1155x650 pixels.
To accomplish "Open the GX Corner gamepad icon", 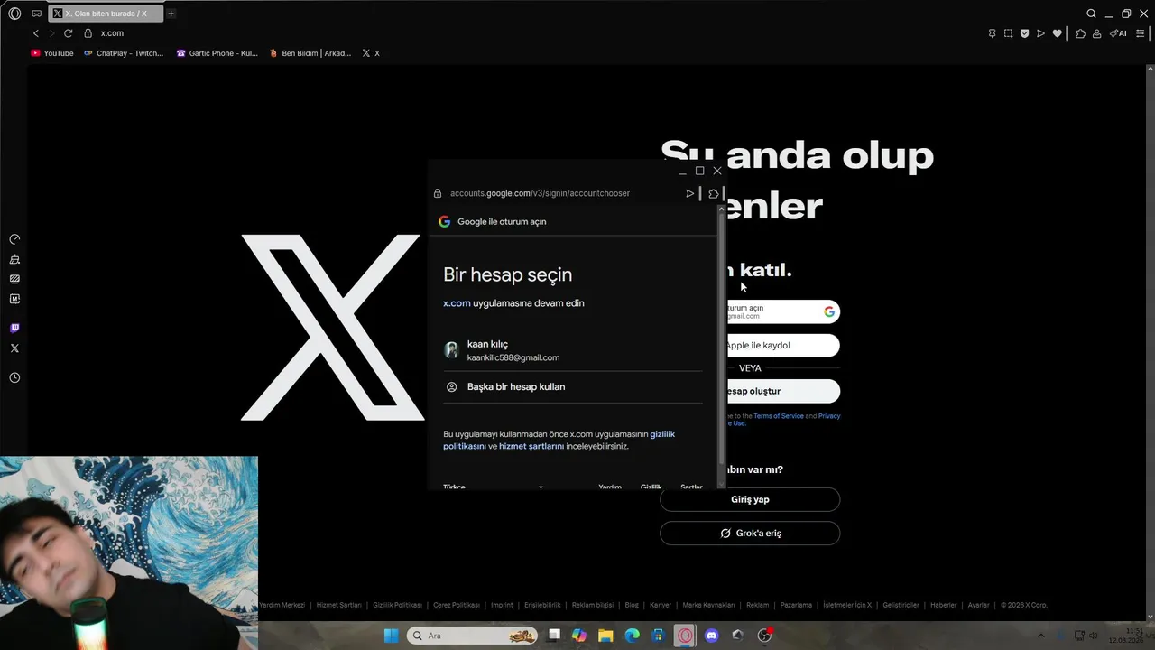I will 36,14.
